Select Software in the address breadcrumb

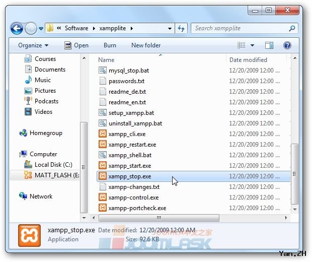pyautogui.click(x=76, y=28)
